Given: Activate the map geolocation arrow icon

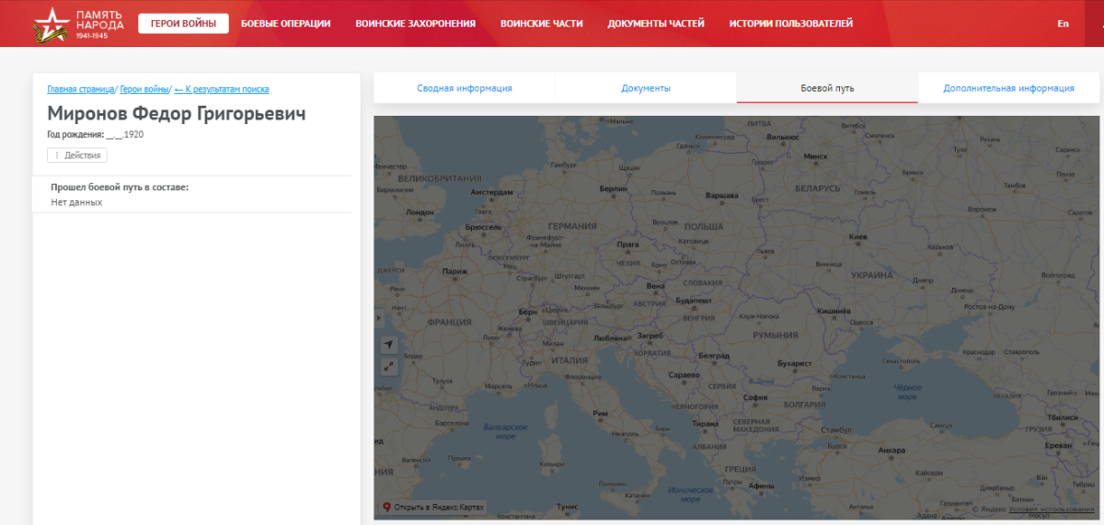Looking at the screenshot, I should point(388,344).
